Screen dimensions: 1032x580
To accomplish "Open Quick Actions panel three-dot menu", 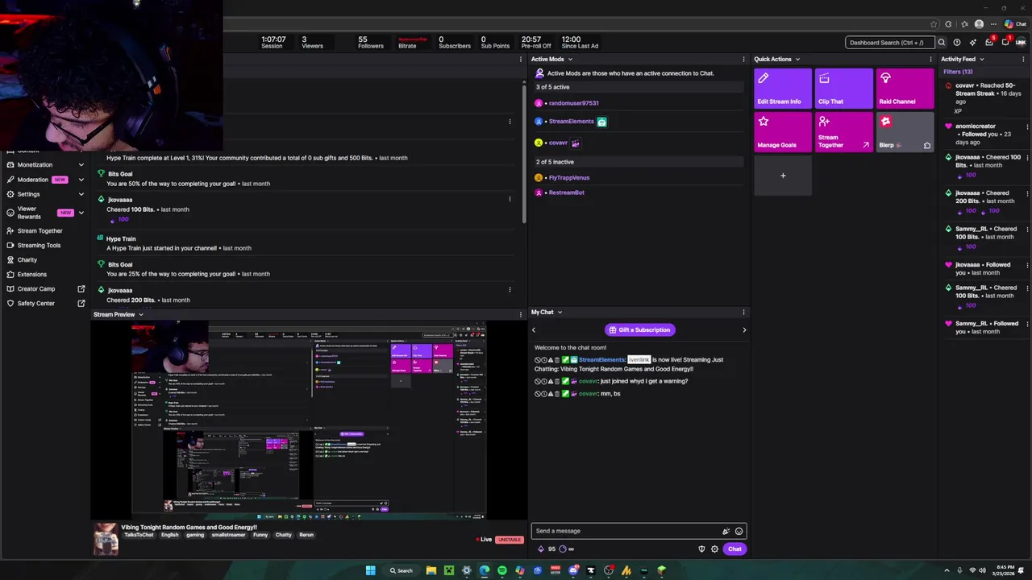I will 930,59.
